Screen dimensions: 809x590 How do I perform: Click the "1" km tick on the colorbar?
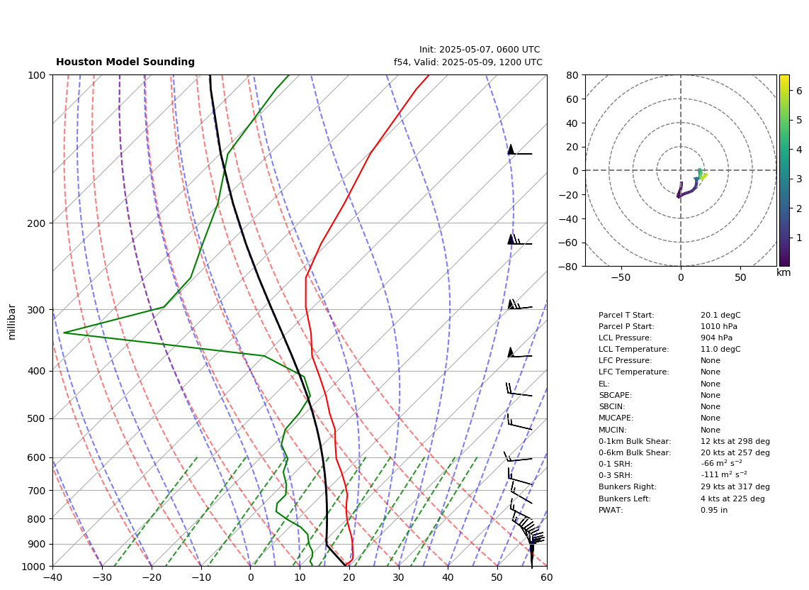click(799, 238)
